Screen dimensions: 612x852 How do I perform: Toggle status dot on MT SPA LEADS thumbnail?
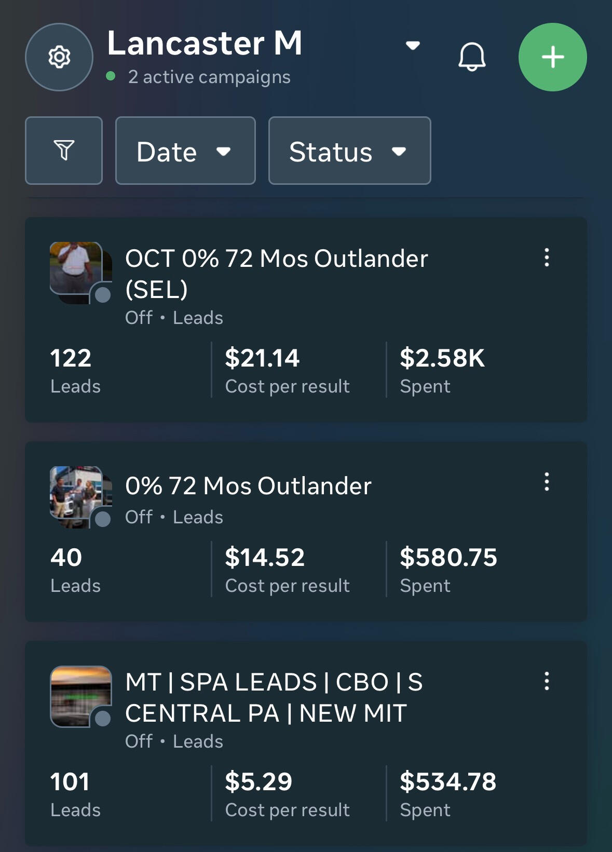[103, 719]
